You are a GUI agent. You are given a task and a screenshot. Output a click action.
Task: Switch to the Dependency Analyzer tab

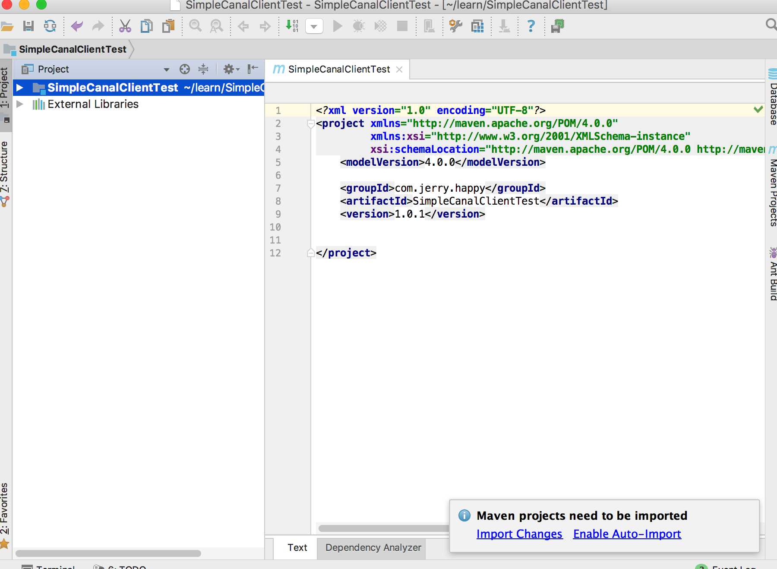(373, 547)
